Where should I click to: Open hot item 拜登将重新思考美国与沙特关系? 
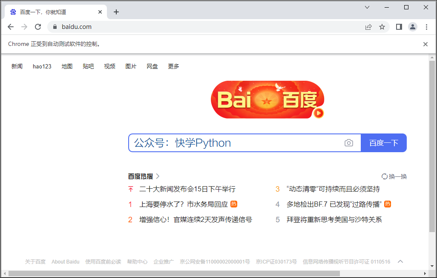(334, 220)
